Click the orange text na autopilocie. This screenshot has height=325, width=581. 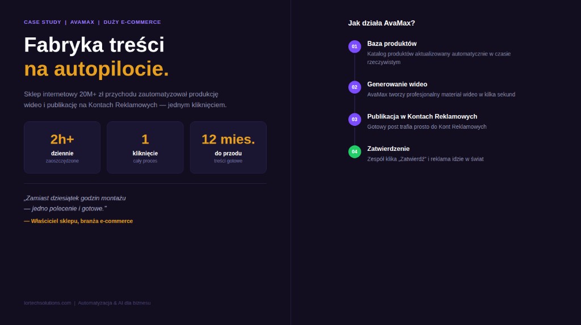pyautogui.click(x=96, y=69)
